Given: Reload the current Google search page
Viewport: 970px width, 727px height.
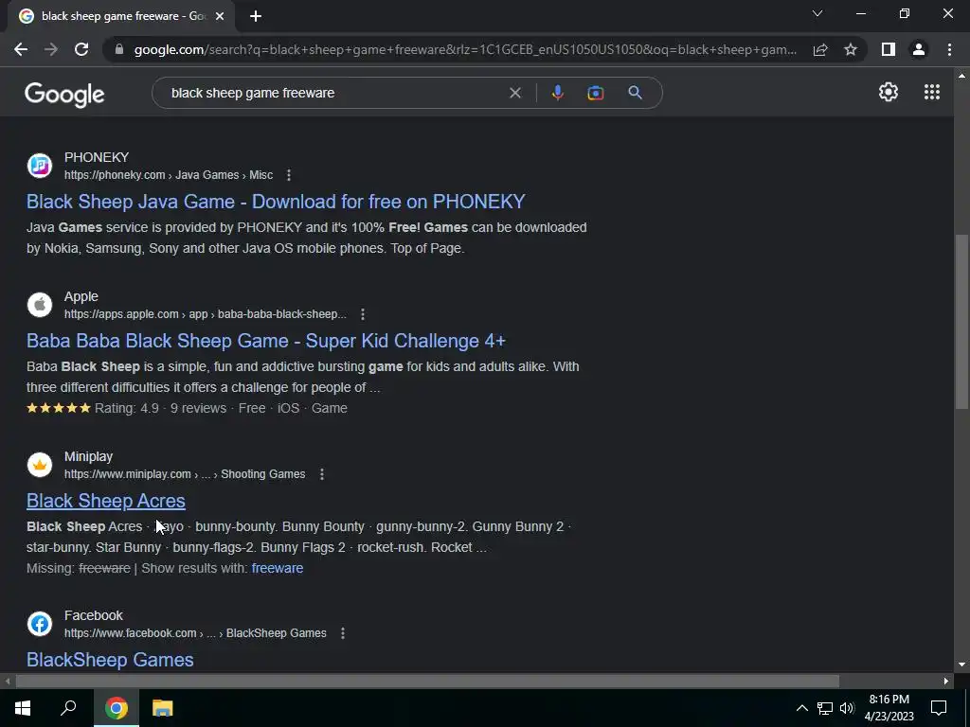Looking at the screenshot, I should (81, 49).
